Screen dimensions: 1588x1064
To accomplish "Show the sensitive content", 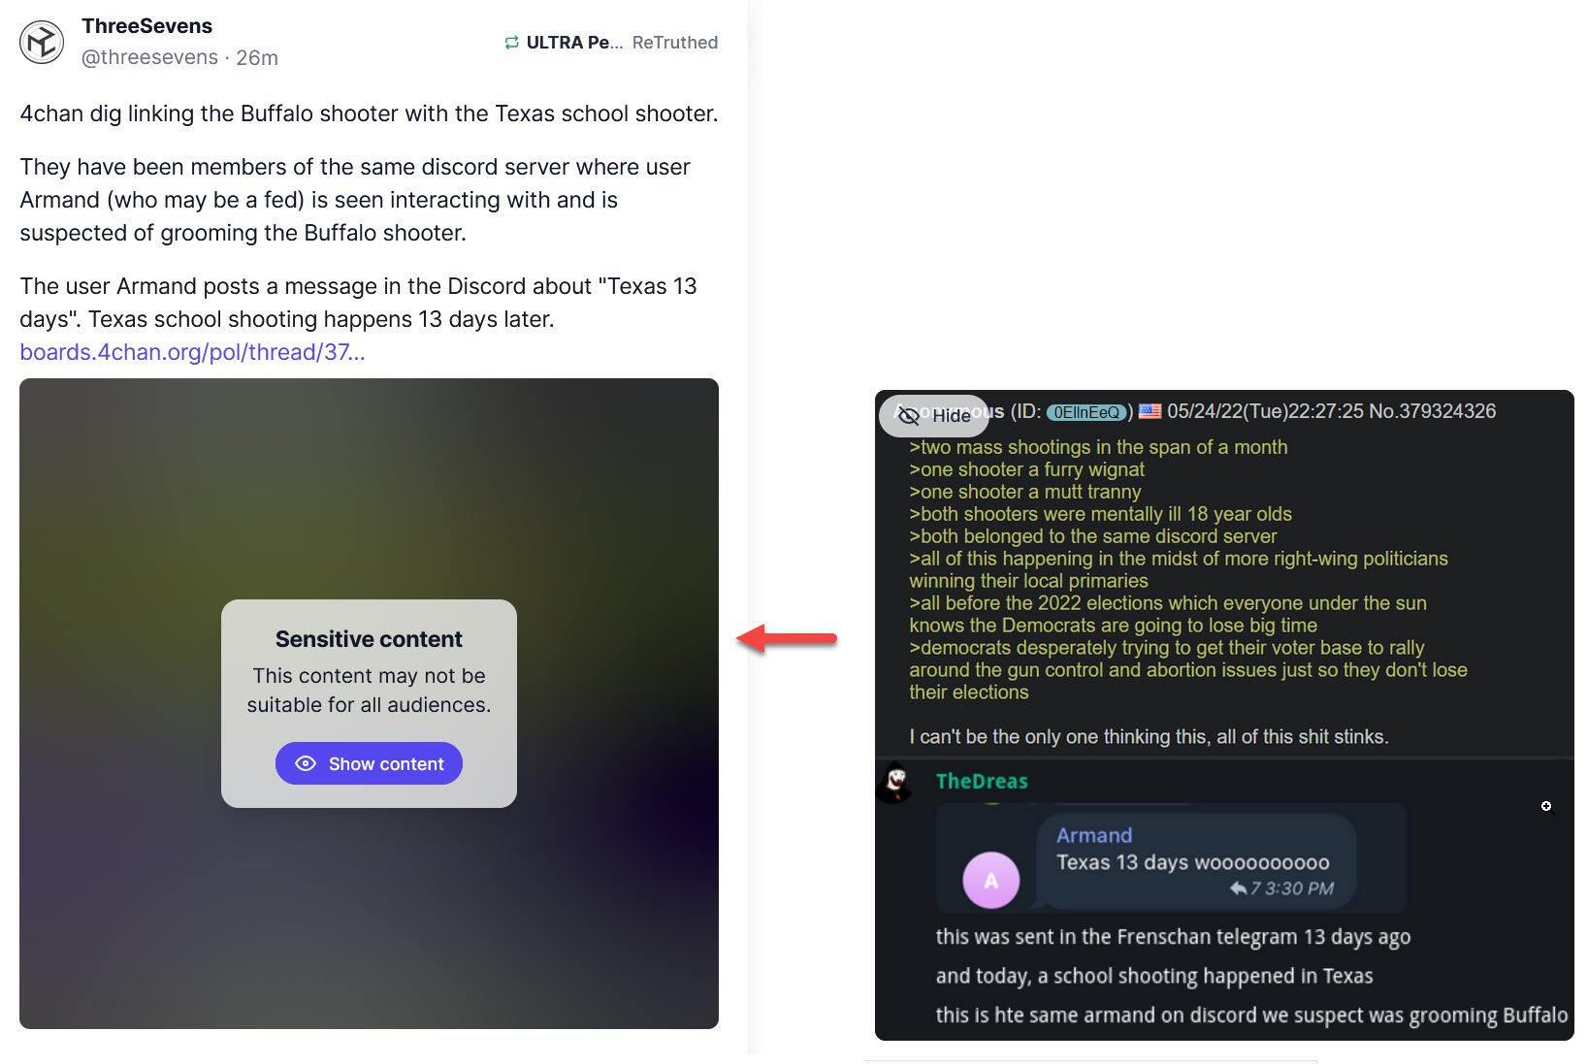I will pyautogui.click(x=369, y=764).
